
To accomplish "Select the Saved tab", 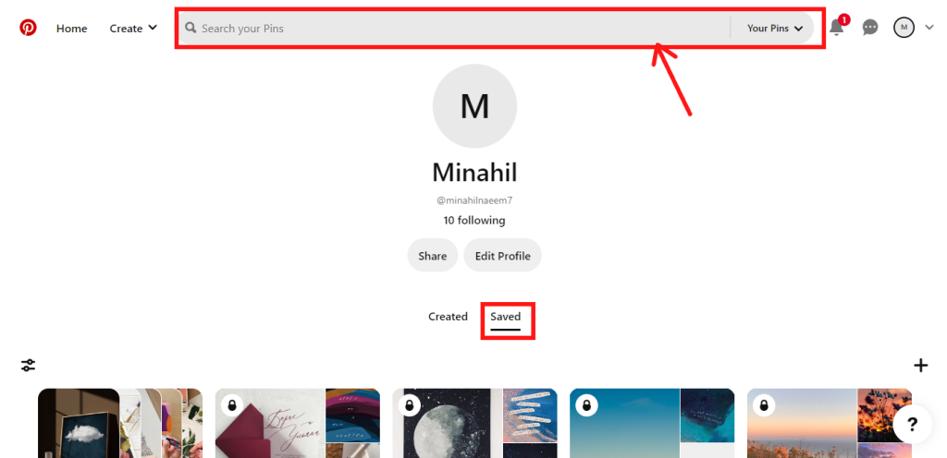I will [x=506, y=317].
